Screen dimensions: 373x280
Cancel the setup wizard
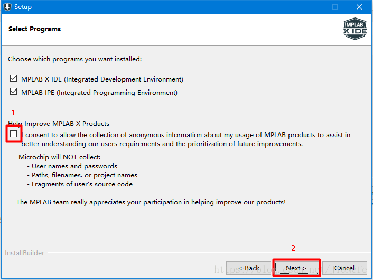click(344, 268)
